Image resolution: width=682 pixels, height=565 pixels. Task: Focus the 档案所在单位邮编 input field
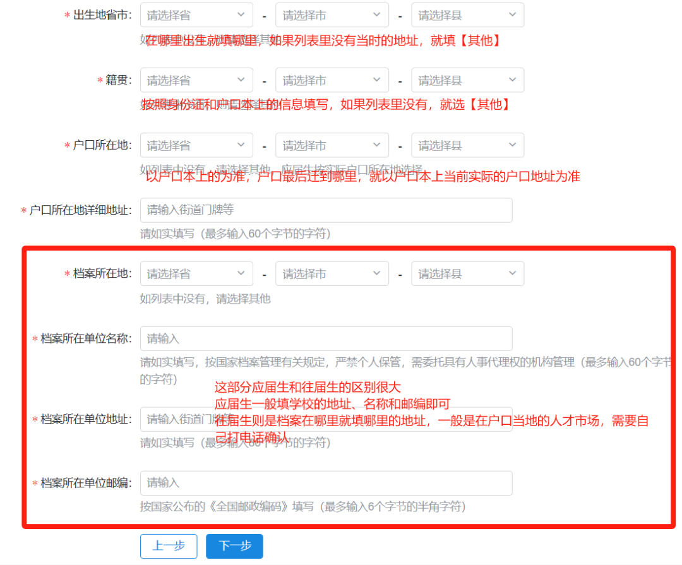tap(326, 483)
